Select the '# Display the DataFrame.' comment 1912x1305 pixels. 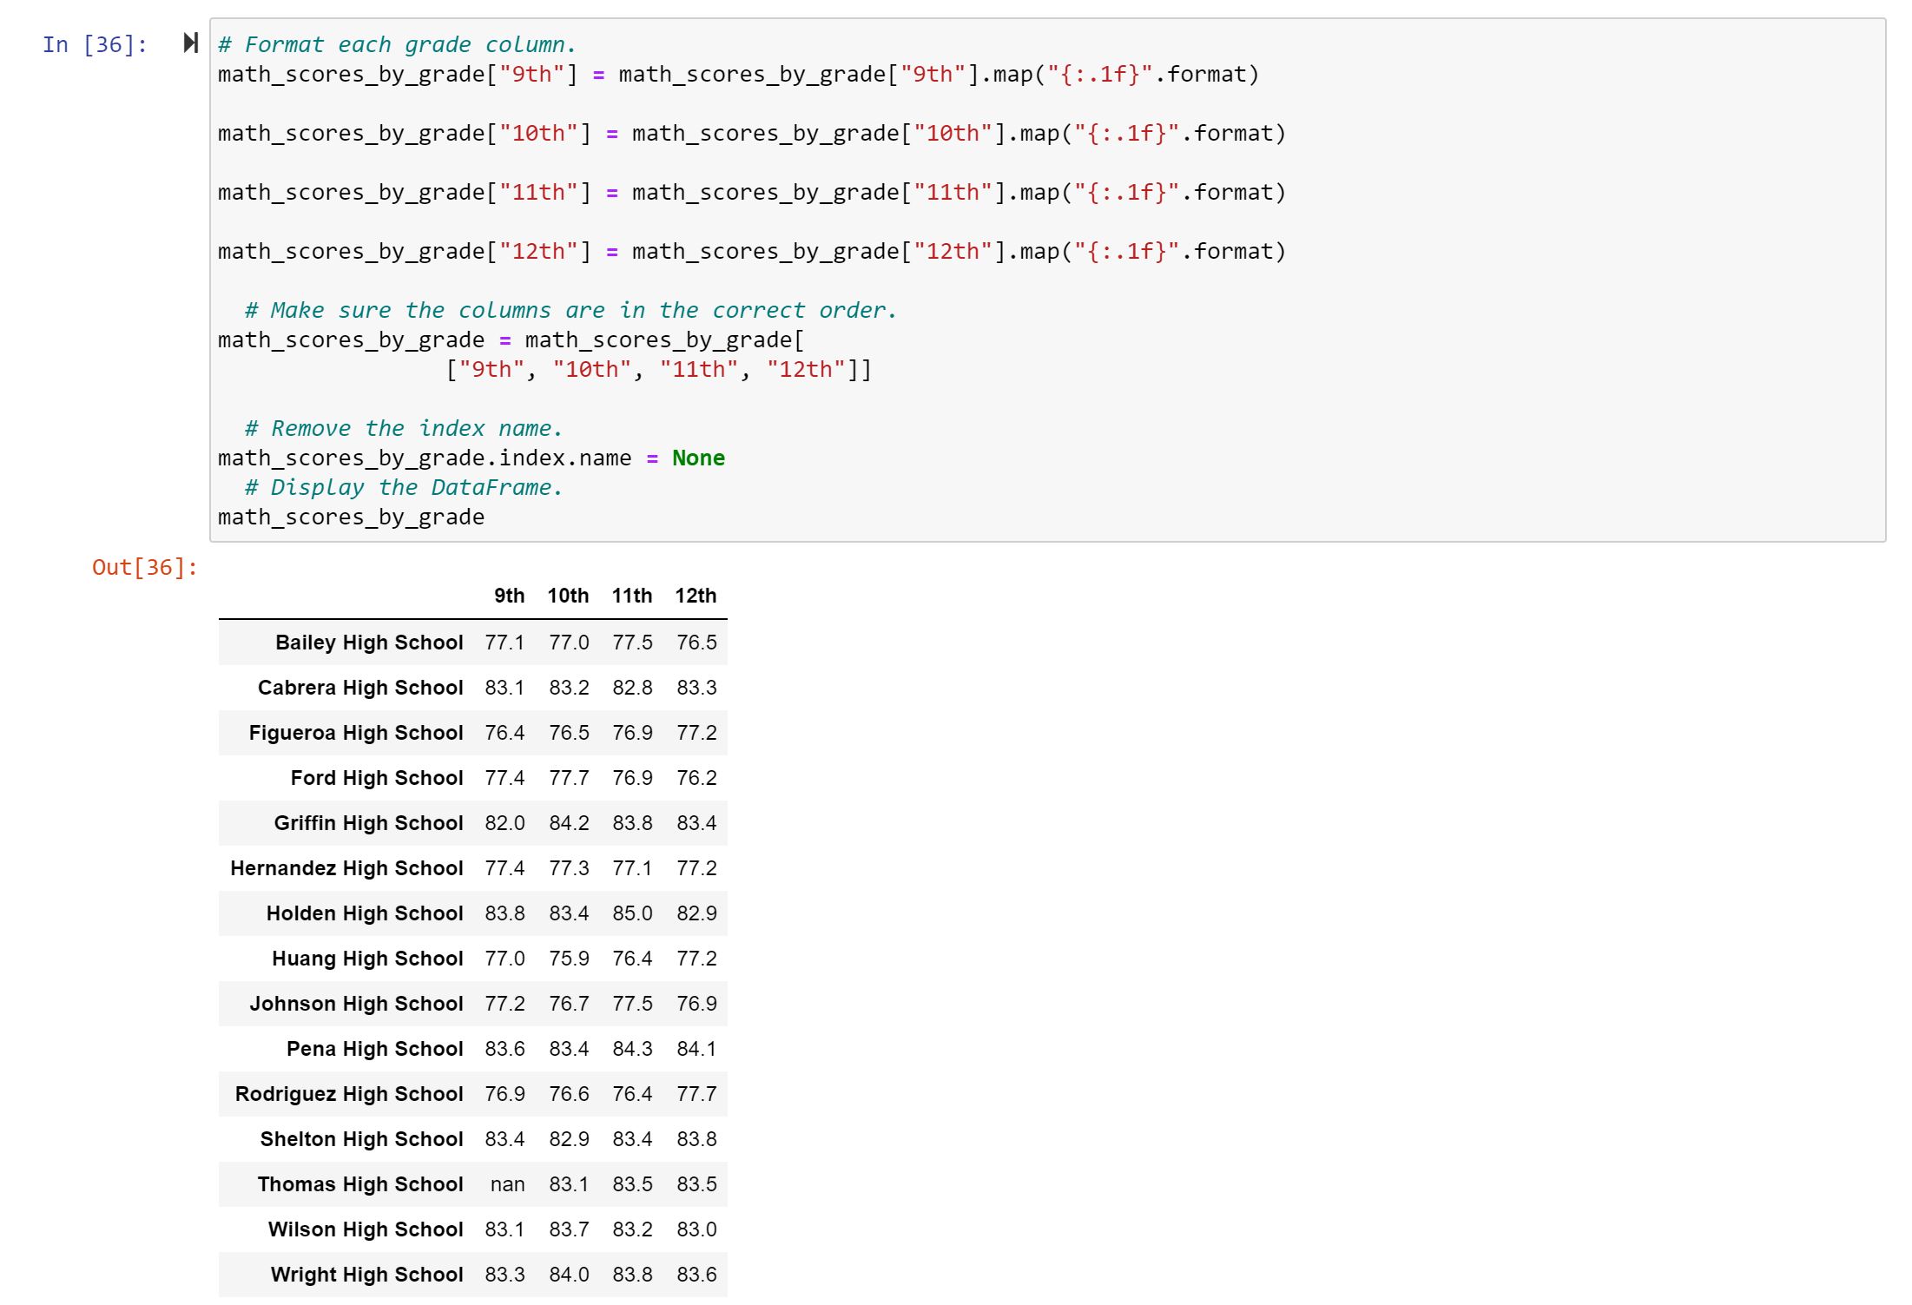pyautogui.click(x=404, y=487)
